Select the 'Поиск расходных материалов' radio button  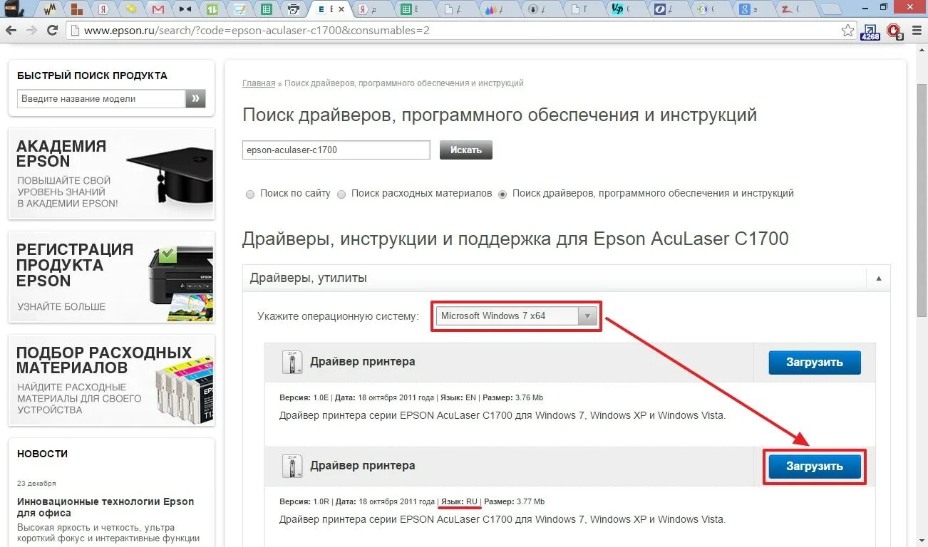coord(341,194)
